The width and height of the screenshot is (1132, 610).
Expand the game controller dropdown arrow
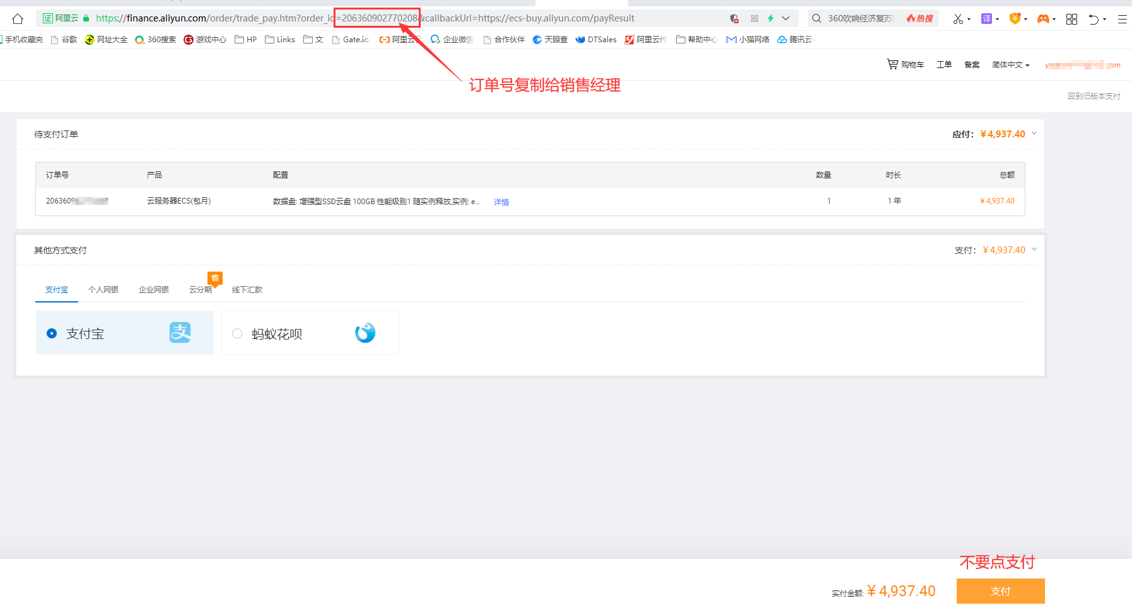click(1054, 20)
